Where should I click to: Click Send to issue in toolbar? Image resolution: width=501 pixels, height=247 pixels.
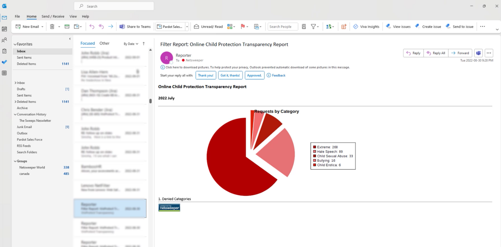tap(459, 27)
